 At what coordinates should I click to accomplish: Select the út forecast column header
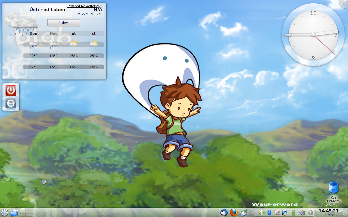tap(74, 34)
